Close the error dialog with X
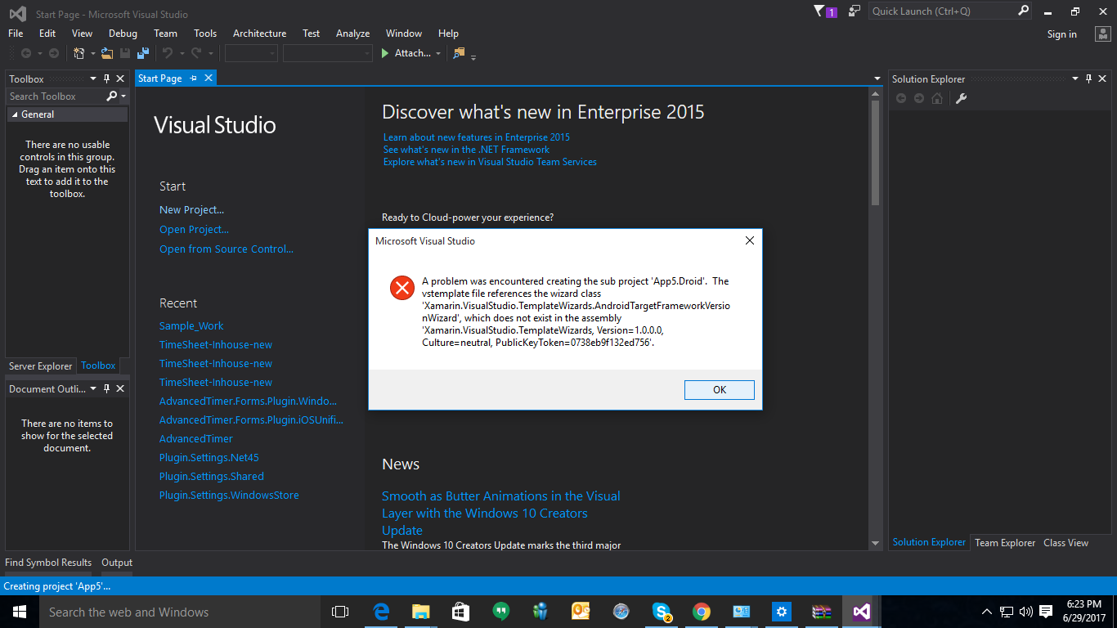This screenshot has height=628, width=1117. pyautogui.click(x=750, y=241)
